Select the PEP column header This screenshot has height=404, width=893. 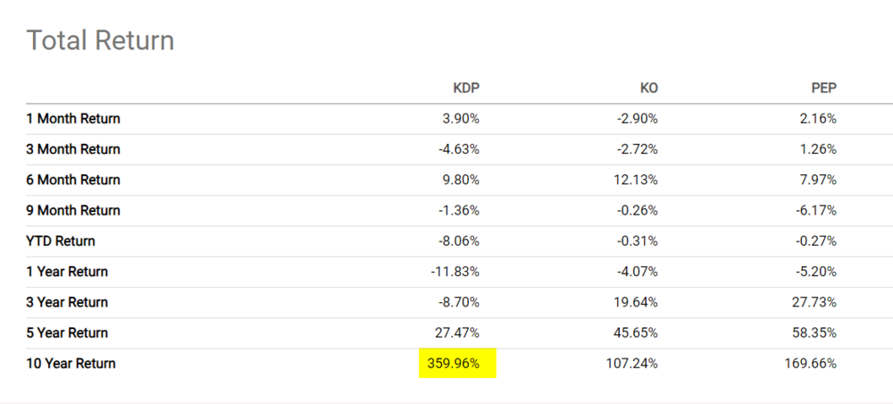822,88
